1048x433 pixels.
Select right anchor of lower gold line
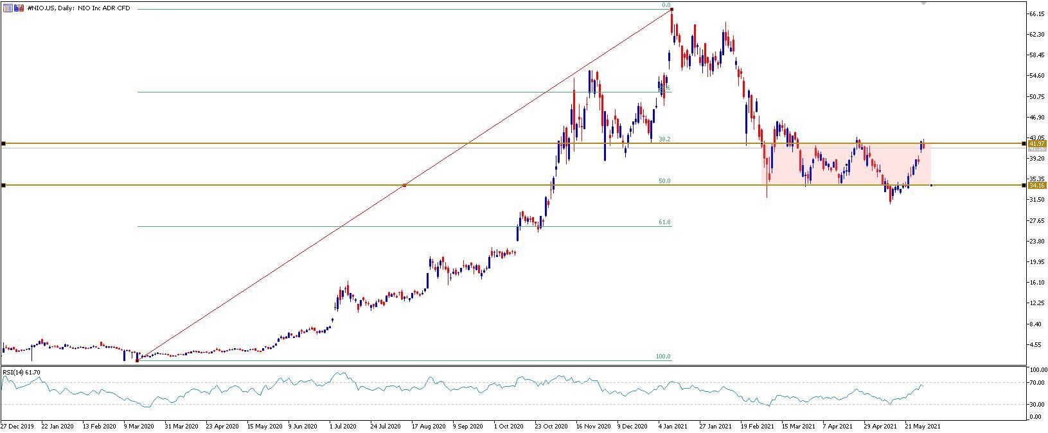coord(1024,186)
